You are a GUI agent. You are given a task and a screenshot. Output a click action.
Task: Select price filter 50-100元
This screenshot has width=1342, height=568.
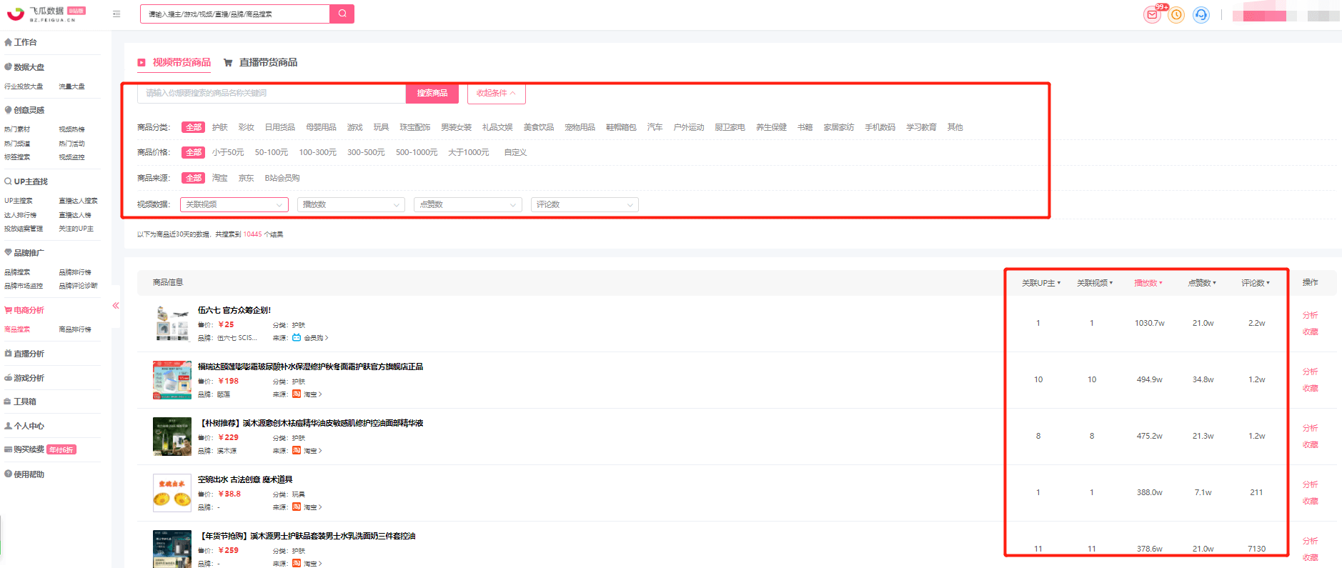click(272, 152)
